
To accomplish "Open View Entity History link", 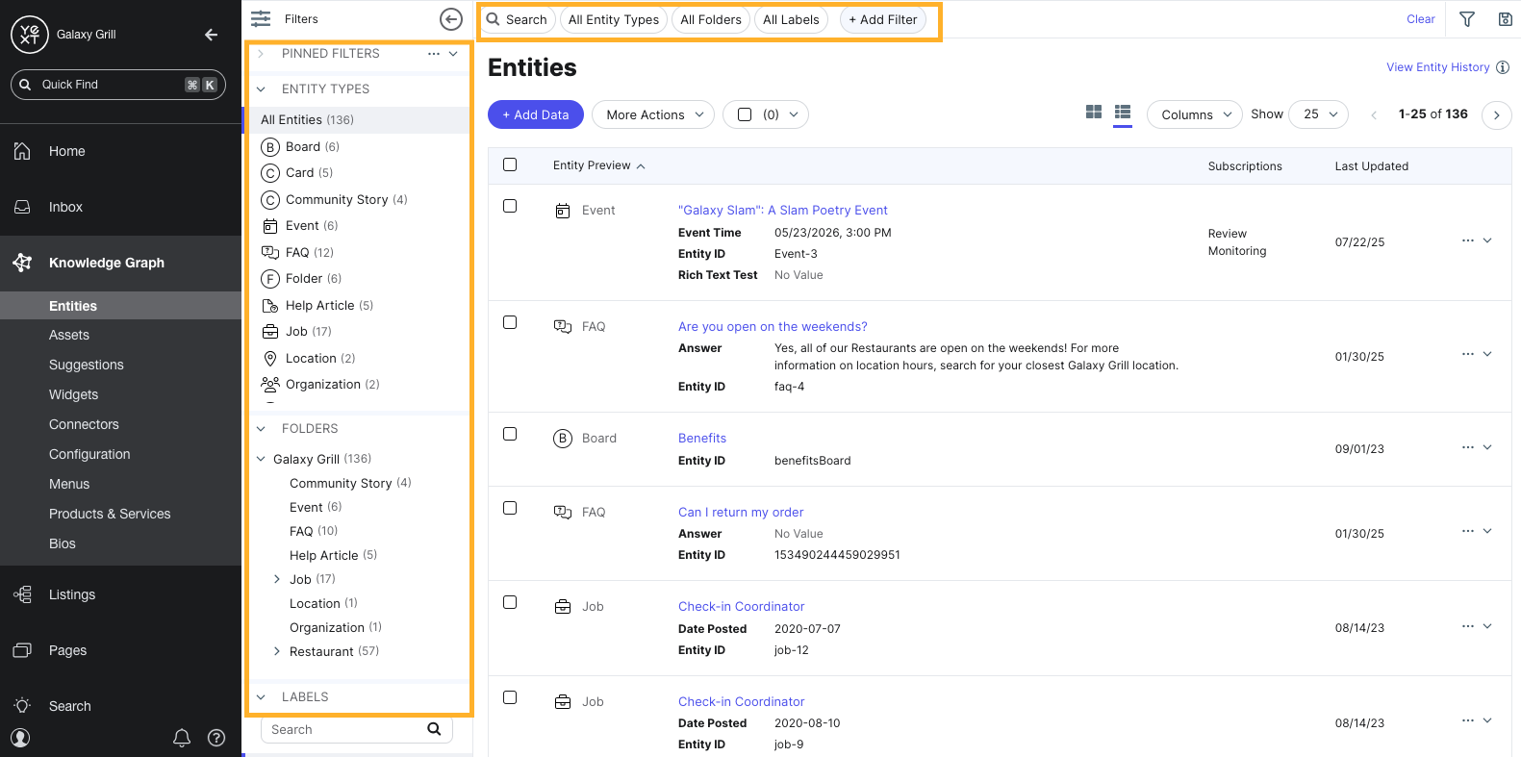I will coord(1437,67).
